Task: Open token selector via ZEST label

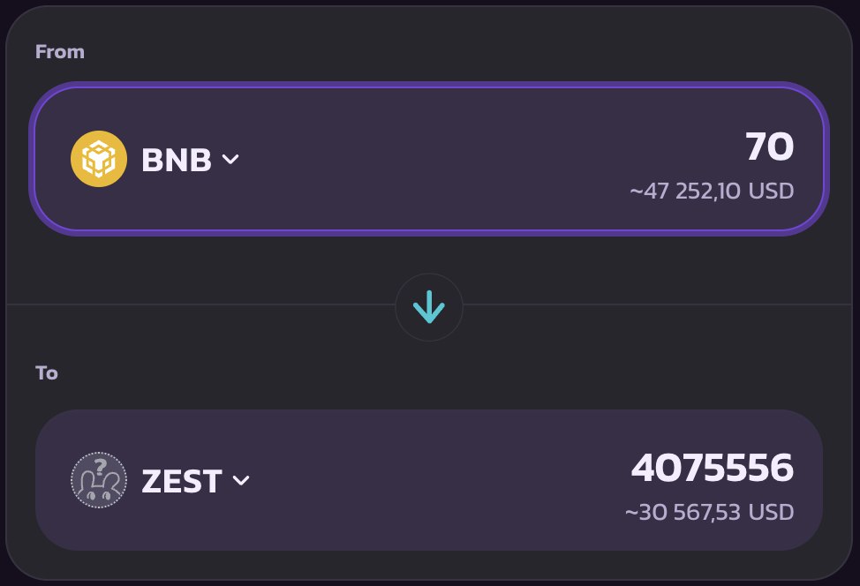Action: point(182,481)
